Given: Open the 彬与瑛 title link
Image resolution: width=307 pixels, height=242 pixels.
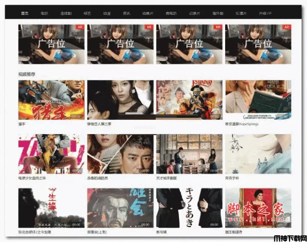Looking at the screenshot, I should click(x=161, y=232).
